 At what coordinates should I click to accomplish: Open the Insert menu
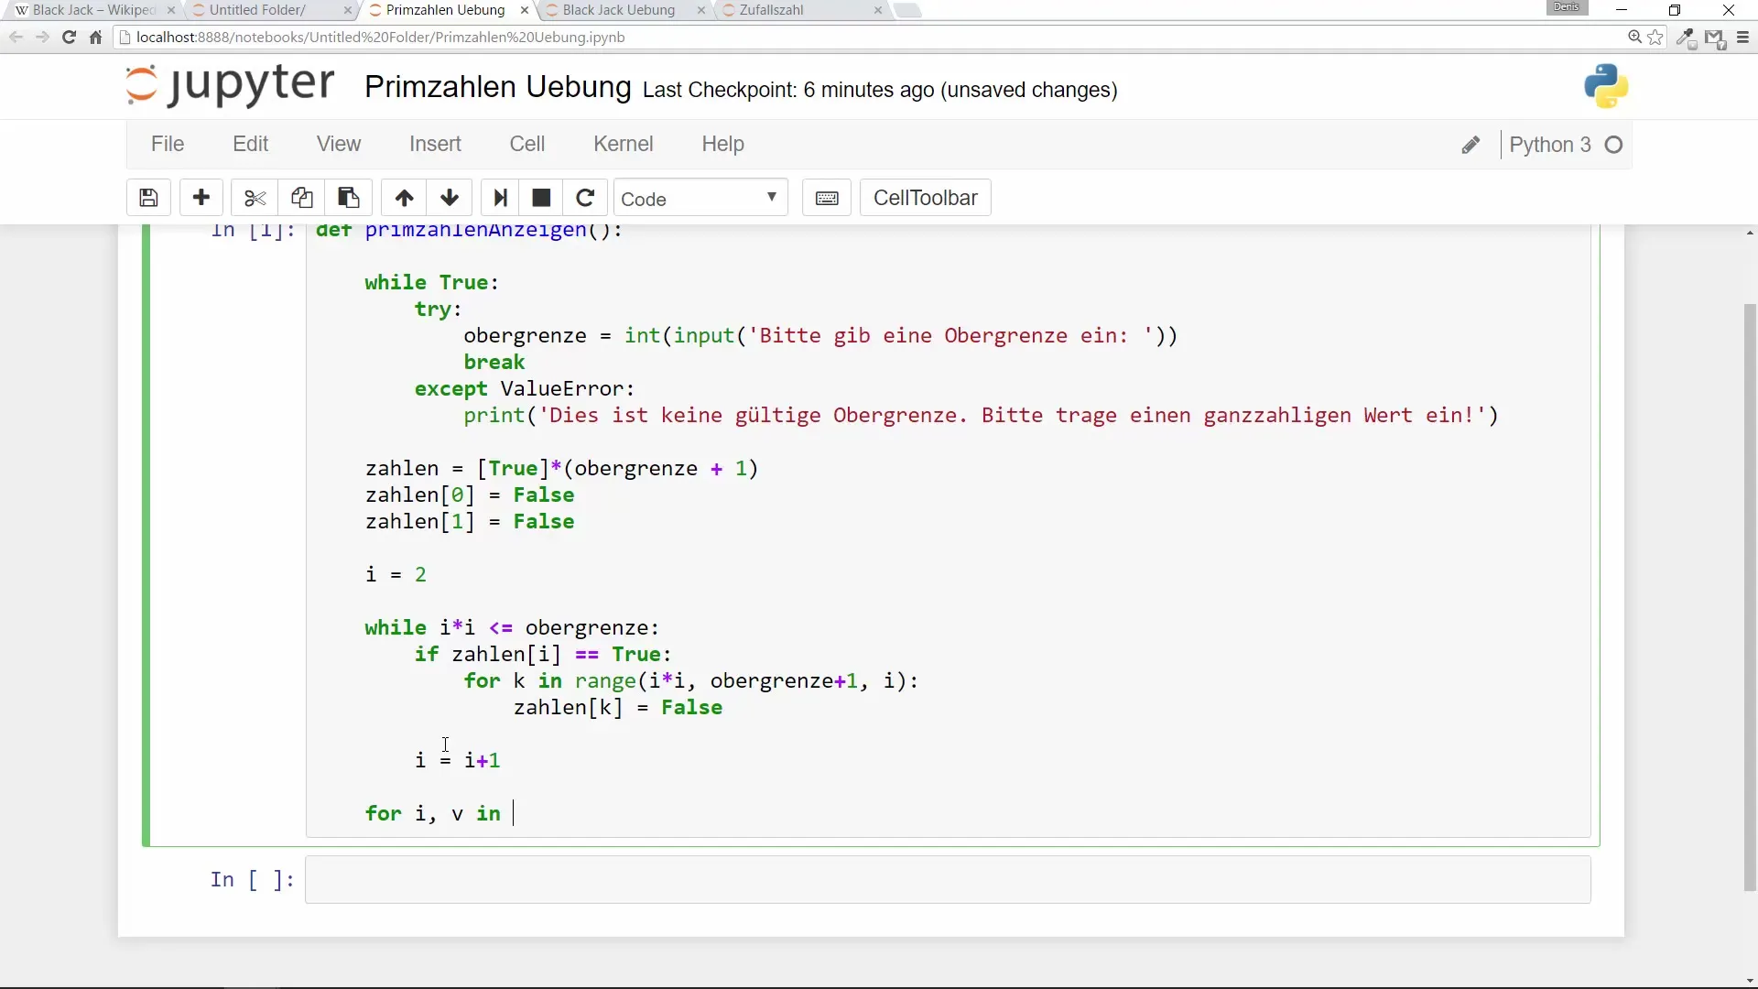[x=435, y=144]
